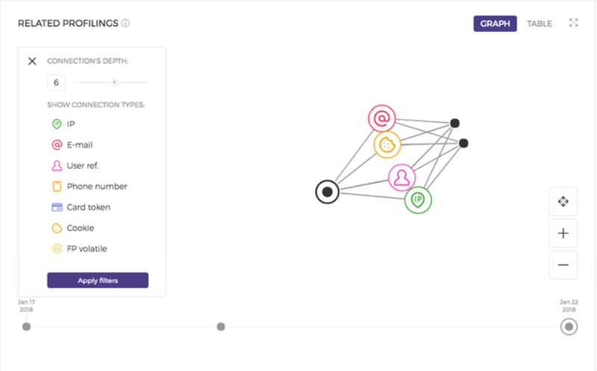Click the recenter graph icon
This screenshot has width=597, height=371.
coord(563,201)
